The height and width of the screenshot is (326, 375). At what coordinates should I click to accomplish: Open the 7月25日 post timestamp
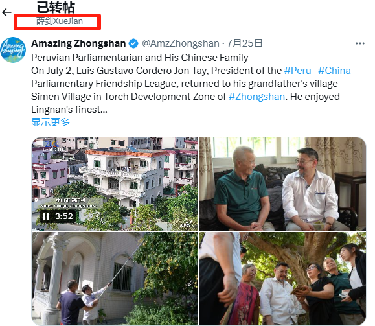coord(245,43)
